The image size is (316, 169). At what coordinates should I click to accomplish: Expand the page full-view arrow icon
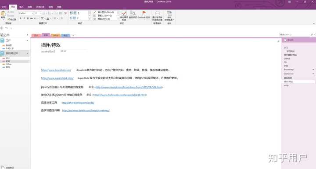278,41
